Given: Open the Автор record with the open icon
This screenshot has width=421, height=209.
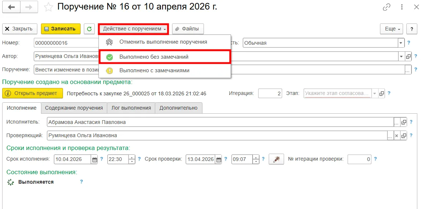Looking at the screenshot, I should 408,56.
